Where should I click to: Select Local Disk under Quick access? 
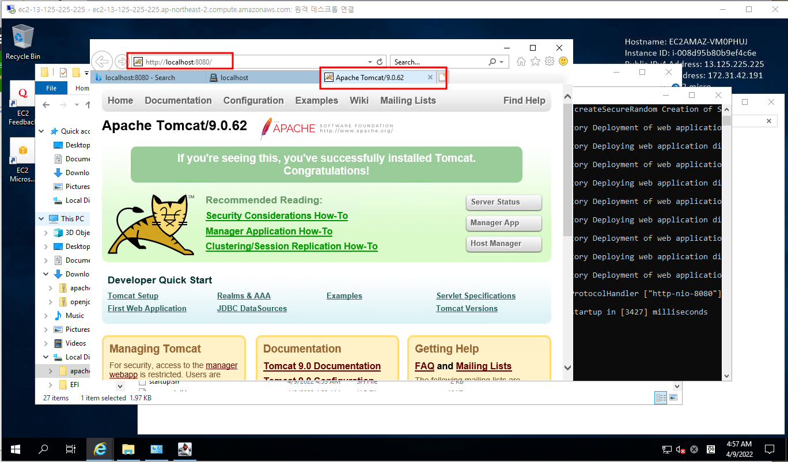pyautogui.click(x=71, y=200)
